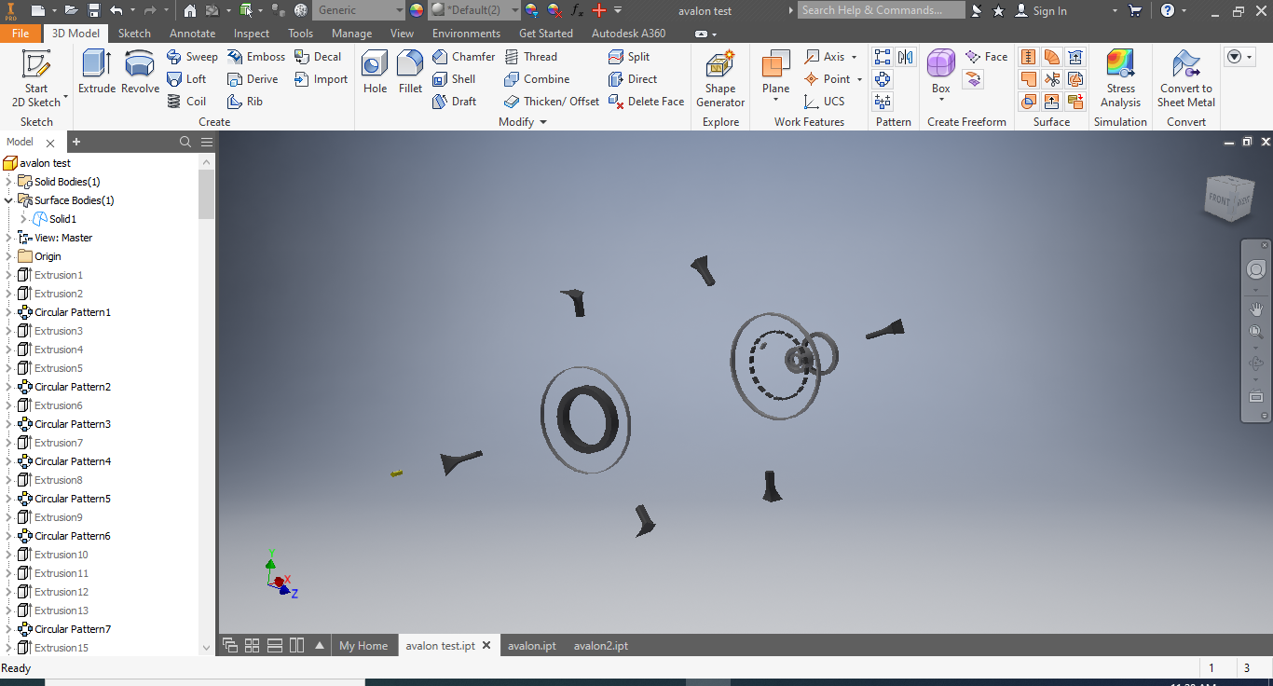Screen dimensions: 1273x686
Task: Click the Pan icon on navigation bar
Action: pos(1255,309)
